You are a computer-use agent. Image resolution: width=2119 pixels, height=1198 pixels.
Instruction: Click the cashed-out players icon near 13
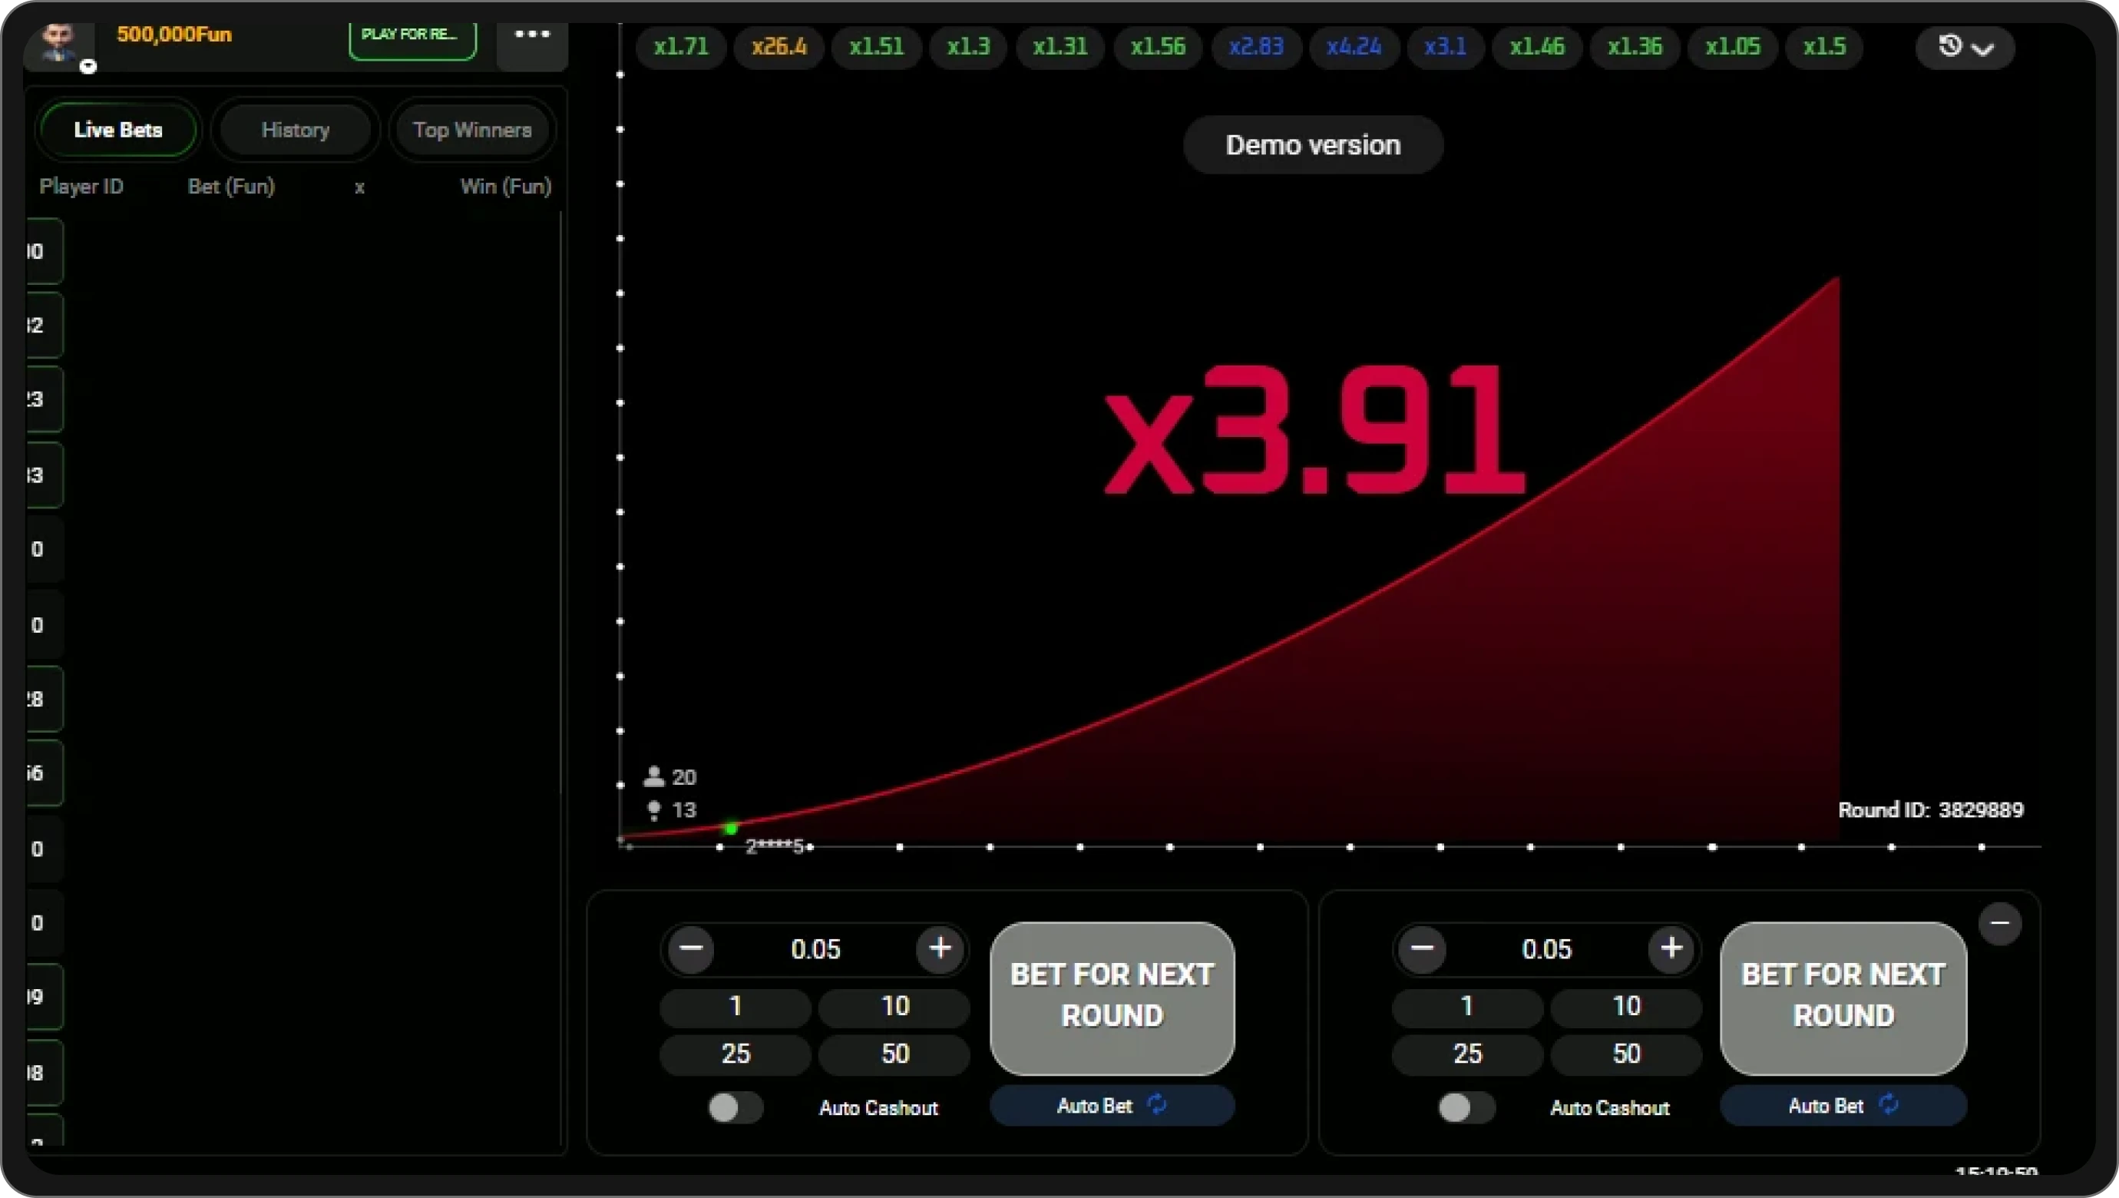(654, 809)
